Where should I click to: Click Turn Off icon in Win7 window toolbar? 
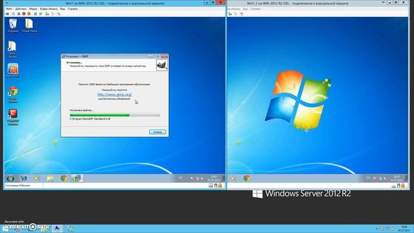[19, 14]
